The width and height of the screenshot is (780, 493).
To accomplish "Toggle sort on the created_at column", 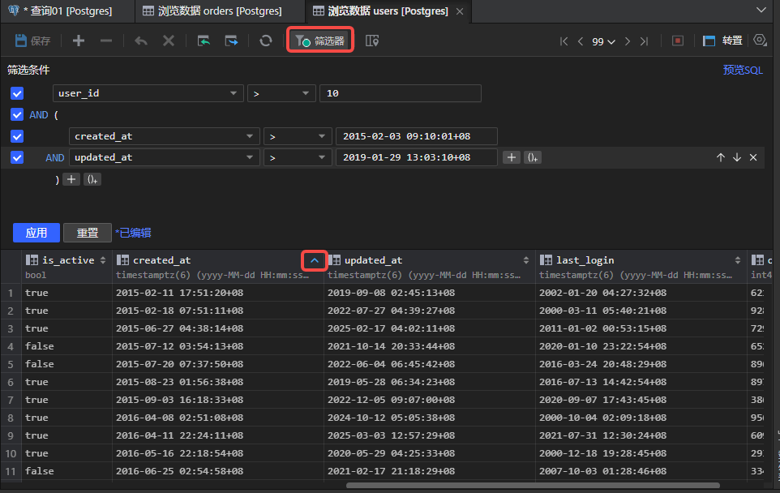I will [315, 260].
